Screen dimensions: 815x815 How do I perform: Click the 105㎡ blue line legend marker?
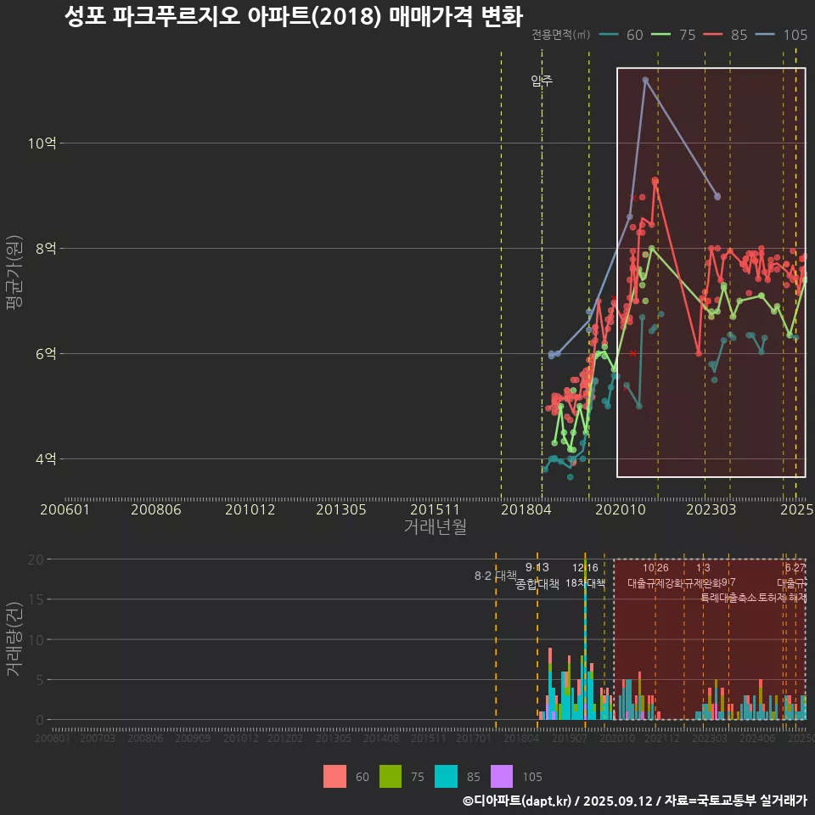coord(767,35)
